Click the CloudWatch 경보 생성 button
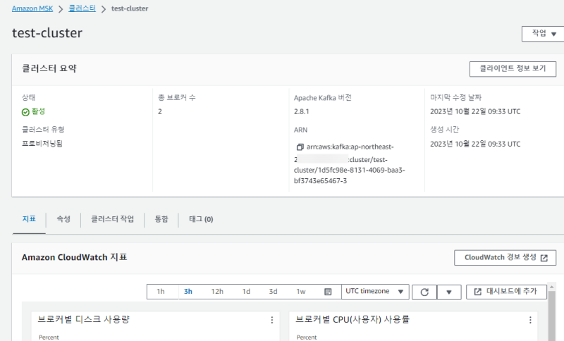Viewport: 564px width, 341px height. [505, 257]
